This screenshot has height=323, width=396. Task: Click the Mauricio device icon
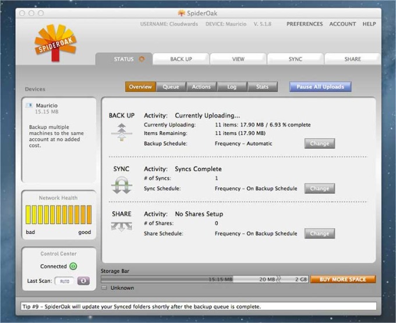[x=29, y=105]
